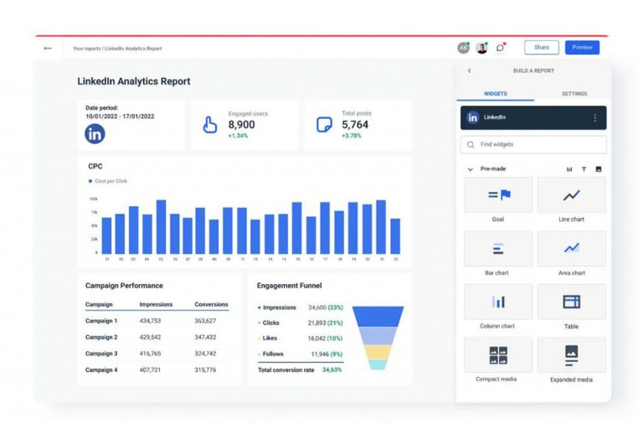Click the AK user avatar
The image size is (643, 429).
463,48
